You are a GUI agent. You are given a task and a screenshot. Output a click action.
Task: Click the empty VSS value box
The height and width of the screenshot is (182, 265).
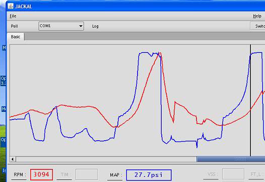[x=233, y=174]
